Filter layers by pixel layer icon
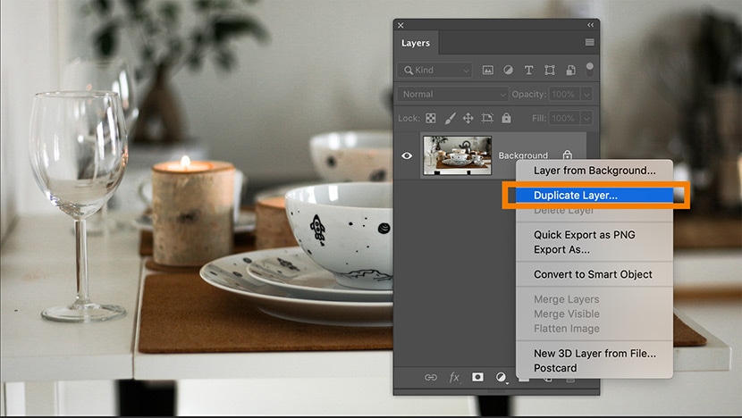The height and width of the screenshot is (418, 742). (x=488, y=70)
